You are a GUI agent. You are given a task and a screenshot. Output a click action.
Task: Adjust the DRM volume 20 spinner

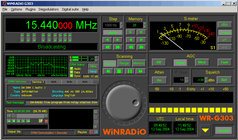97,59
